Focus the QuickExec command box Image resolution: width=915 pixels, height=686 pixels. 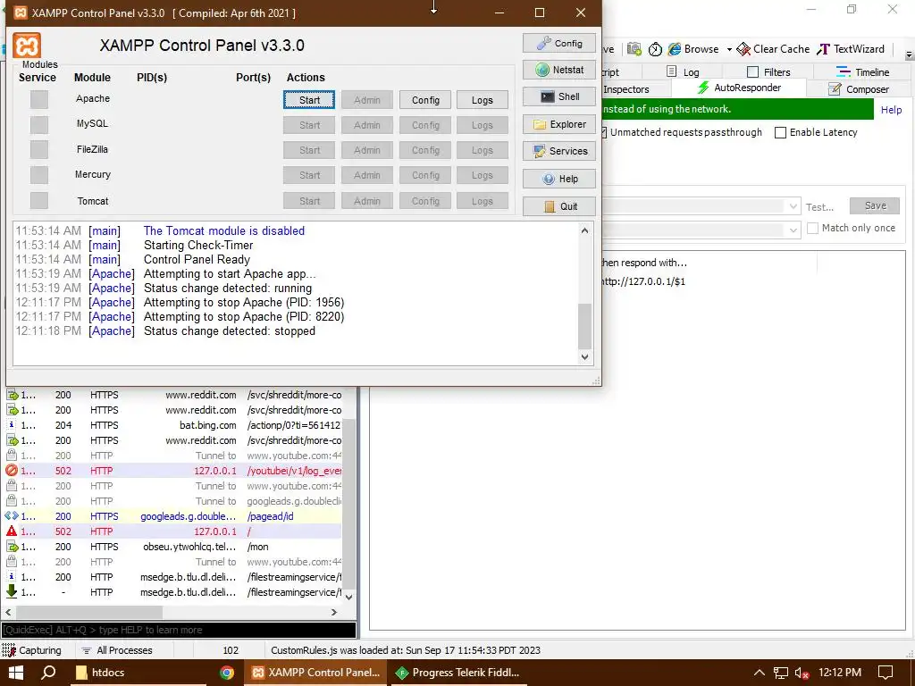(179, 630)
